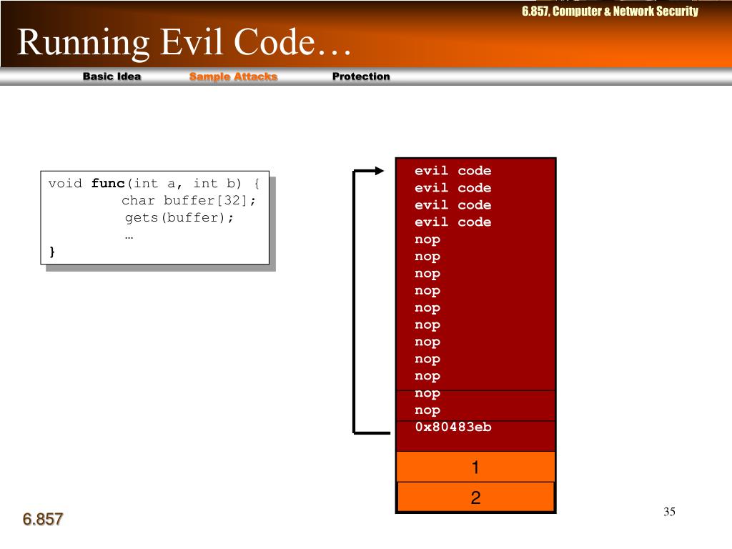Go to the Protection section tab
This screenshot has height=549, width=732.
coord(361,76)
